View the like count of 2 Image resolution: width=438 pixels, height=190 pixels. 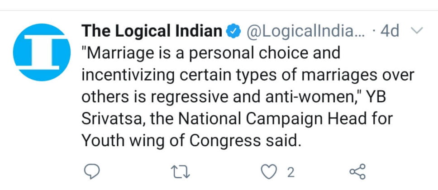(291, 172)
